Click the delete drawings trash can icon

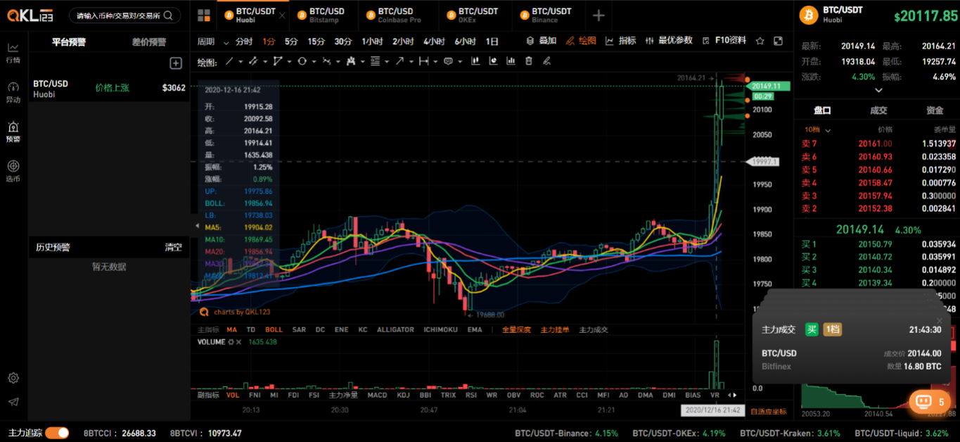[x=529, y=61]
